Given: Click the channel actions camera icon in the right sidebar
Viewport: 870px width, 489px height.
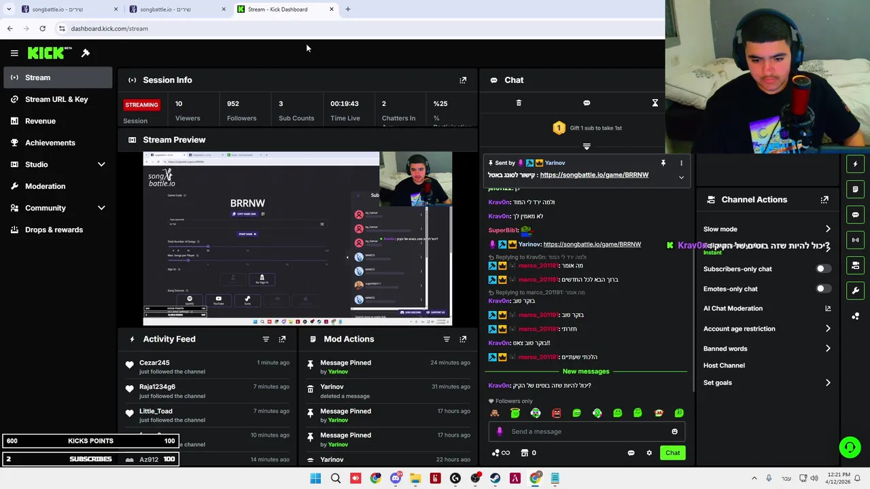Looking at the screenshot, I should (x=855, y=266).
